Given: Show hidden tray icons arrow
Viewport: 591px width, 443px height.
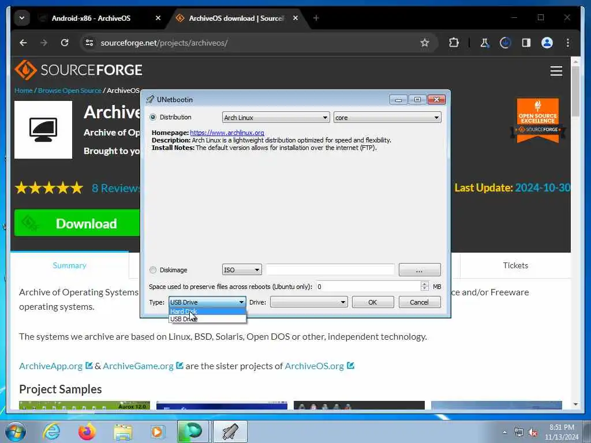Looking at the screenshot, I should tap(504, 433).
